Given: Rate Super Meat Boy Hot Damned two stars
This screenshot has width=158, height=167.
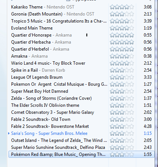Looking at the screenshot, I should (117, 91).
